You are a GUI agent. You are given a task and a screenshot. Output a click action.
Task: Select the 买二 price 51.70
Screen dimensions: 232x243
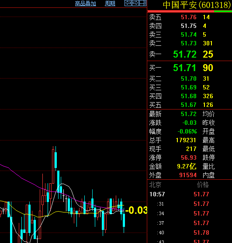(x=189, y=79)
